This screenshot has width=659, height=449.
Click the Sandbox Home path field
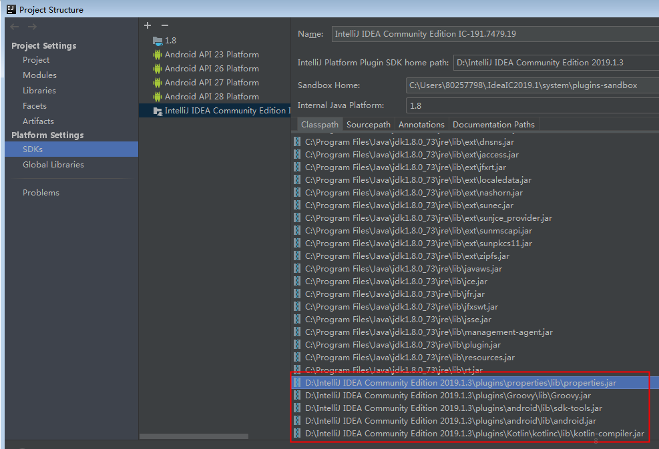click(532, 85)
